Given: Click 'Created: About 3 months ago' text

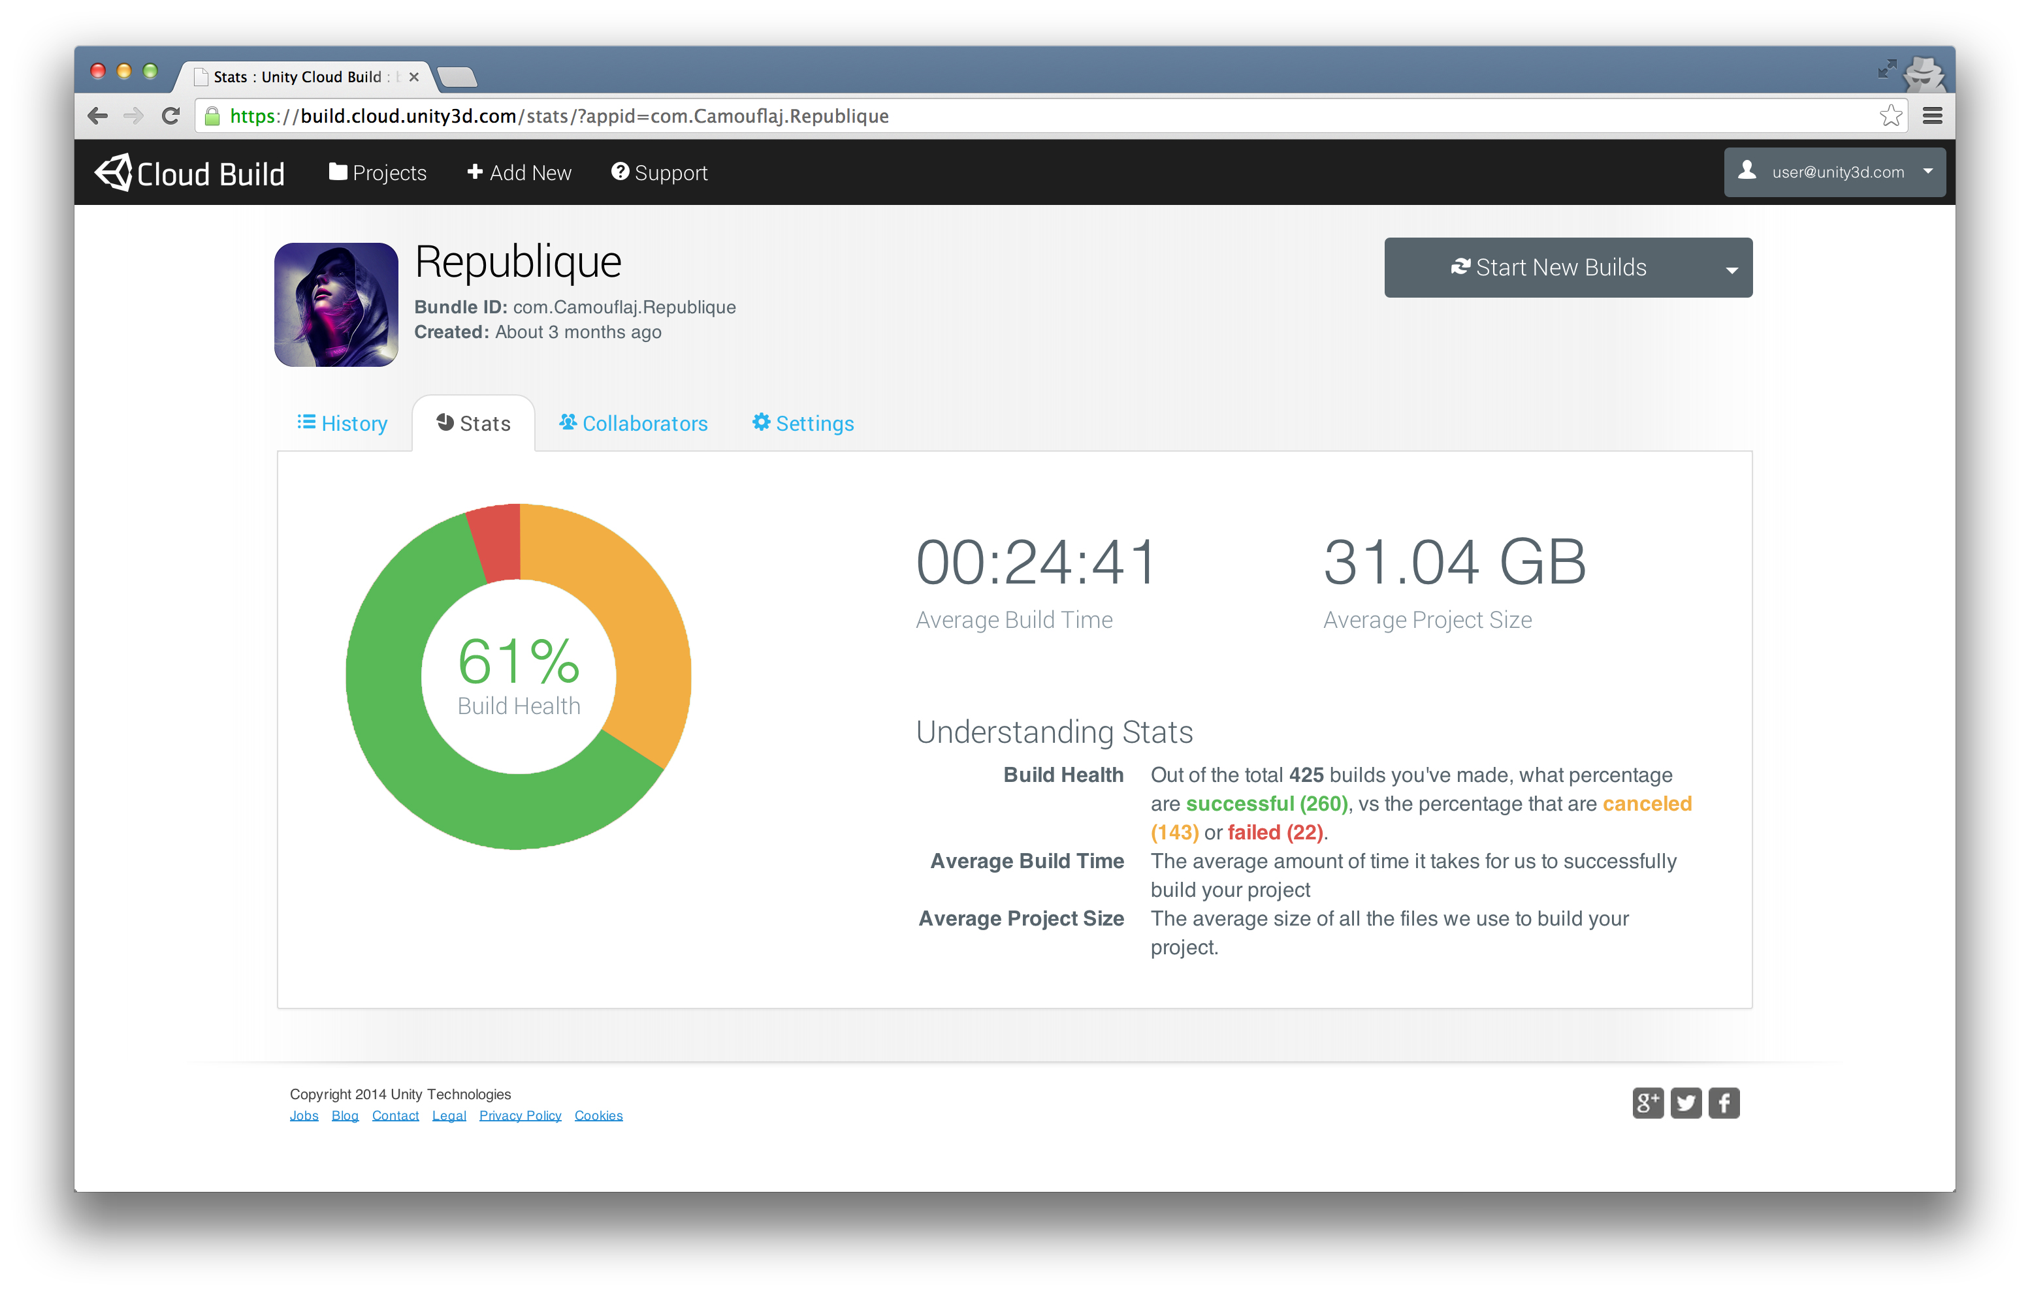Looking at the screenshot, I should point(538,332).
